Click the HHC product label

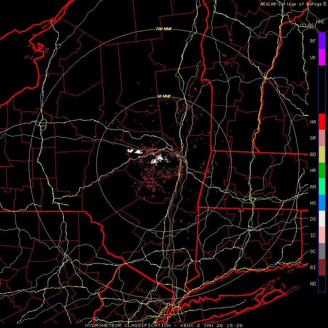coord(320,22)
